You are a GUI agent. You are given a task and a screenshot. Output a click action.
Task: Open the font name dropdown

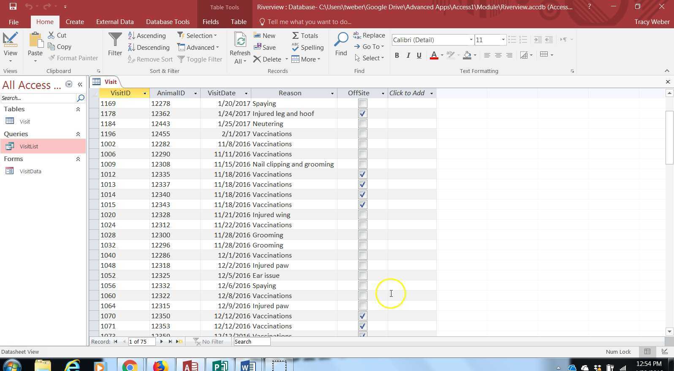click(471, 40)
